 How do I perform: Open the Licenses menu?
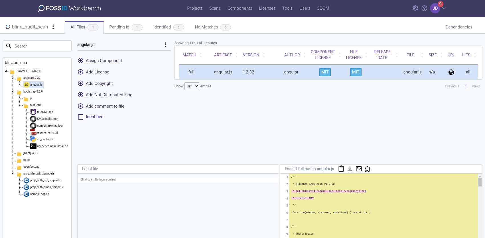[x=267, y=8]
